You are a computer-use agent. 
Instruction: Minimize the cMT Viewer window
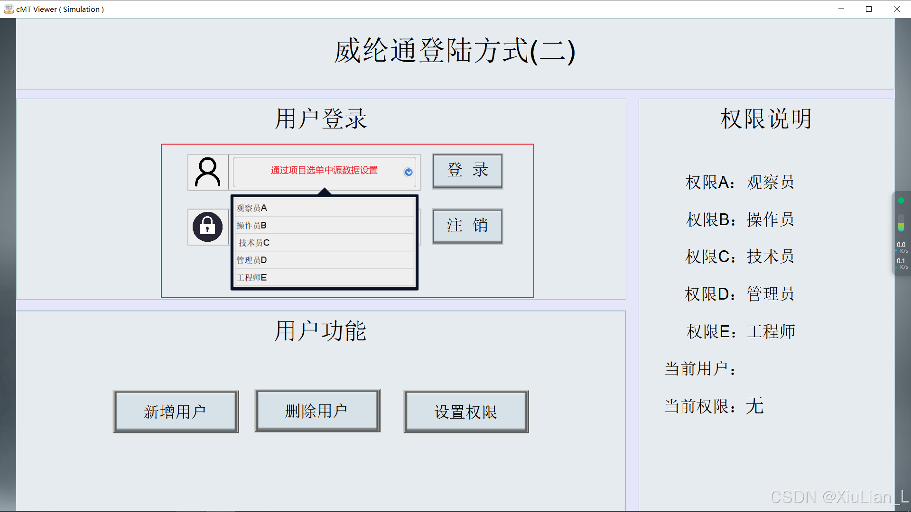click(x=841, y=9)
